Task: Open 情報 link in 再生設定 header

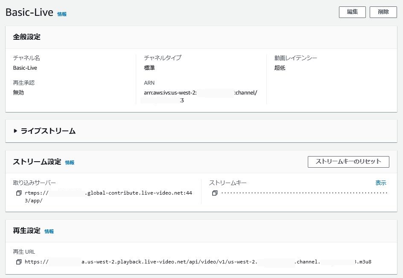Action: click(x=49, y=231)
